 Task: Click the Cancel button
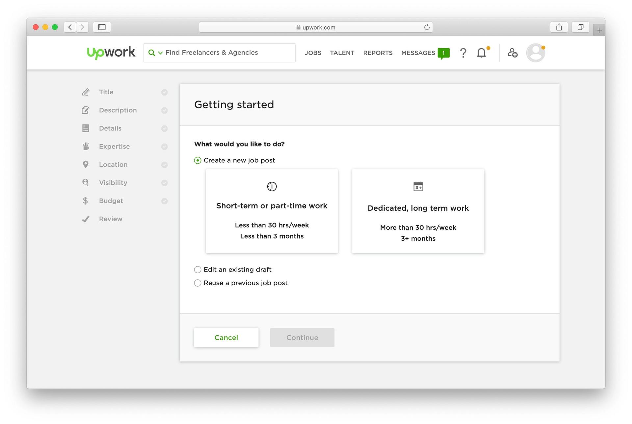[226, 338]
